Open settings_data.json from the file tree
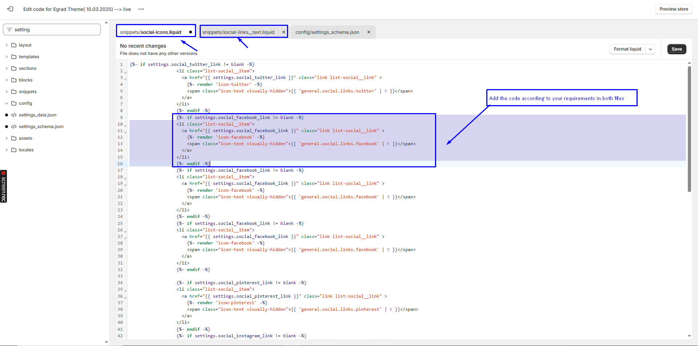 coord(37,115)
